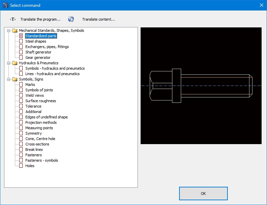The height and width of the screenshot is (205, 267).
Task: Click the Standardized parts document icon
Action: [21, 36]
